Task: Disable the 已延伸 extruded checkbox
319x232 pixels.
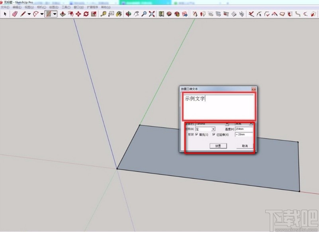Action: [x=214, y=135]
